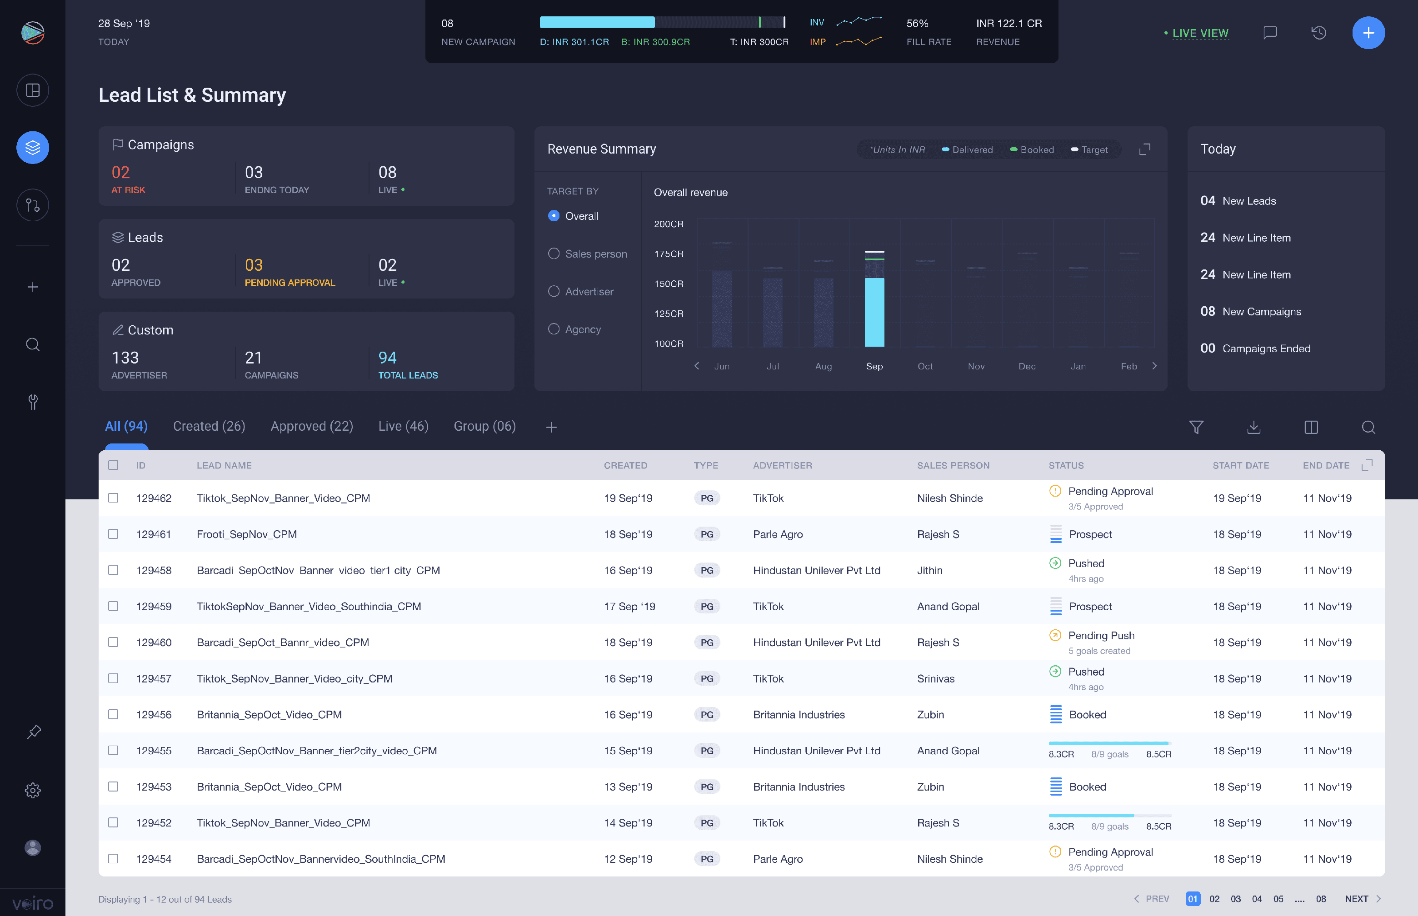Select the Sales person radio button
The width and height of the screenshot is (1418, 916).
click(x=554, y=254)
